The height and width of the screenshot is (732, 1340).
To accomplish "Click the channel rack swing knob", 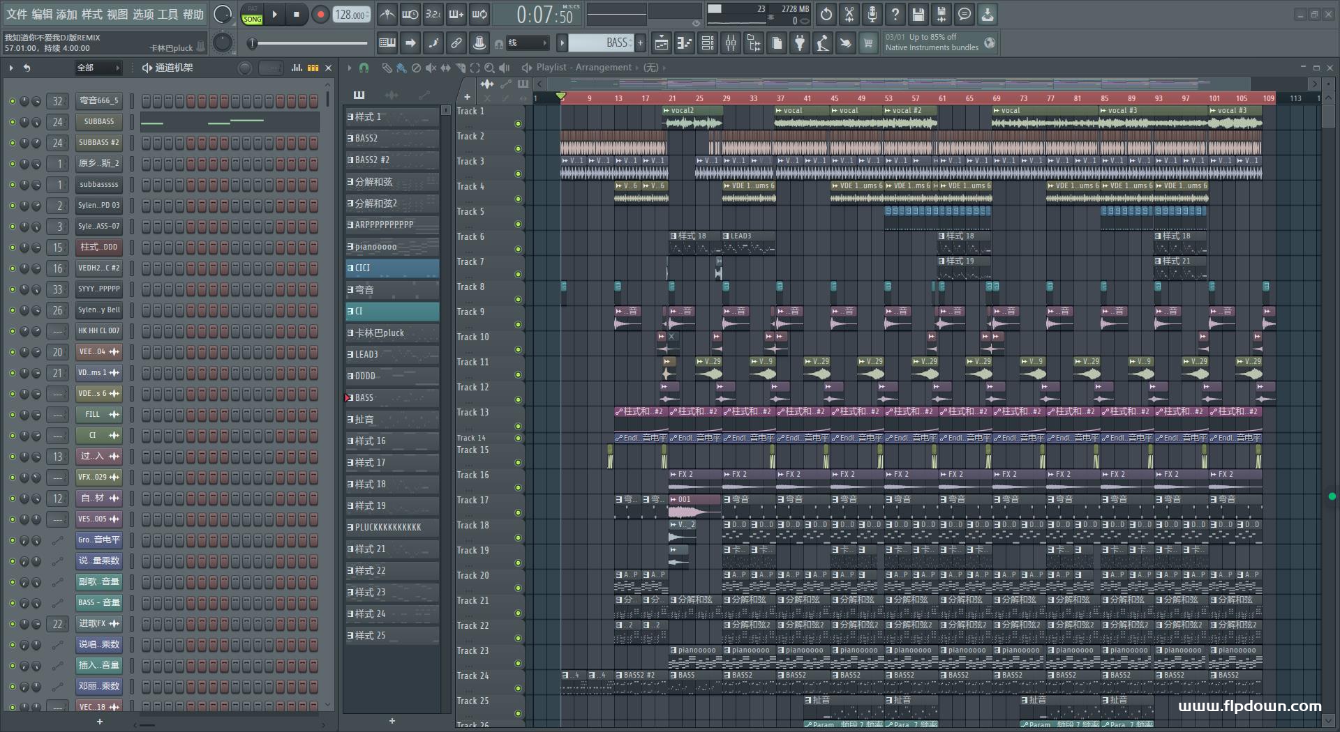I will (x=244, y=68).
